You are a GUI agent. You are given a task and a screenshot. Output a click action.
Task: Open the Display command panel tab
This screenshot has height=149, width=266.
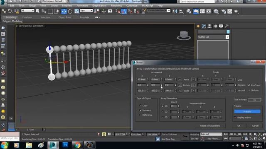pos(221,26)
